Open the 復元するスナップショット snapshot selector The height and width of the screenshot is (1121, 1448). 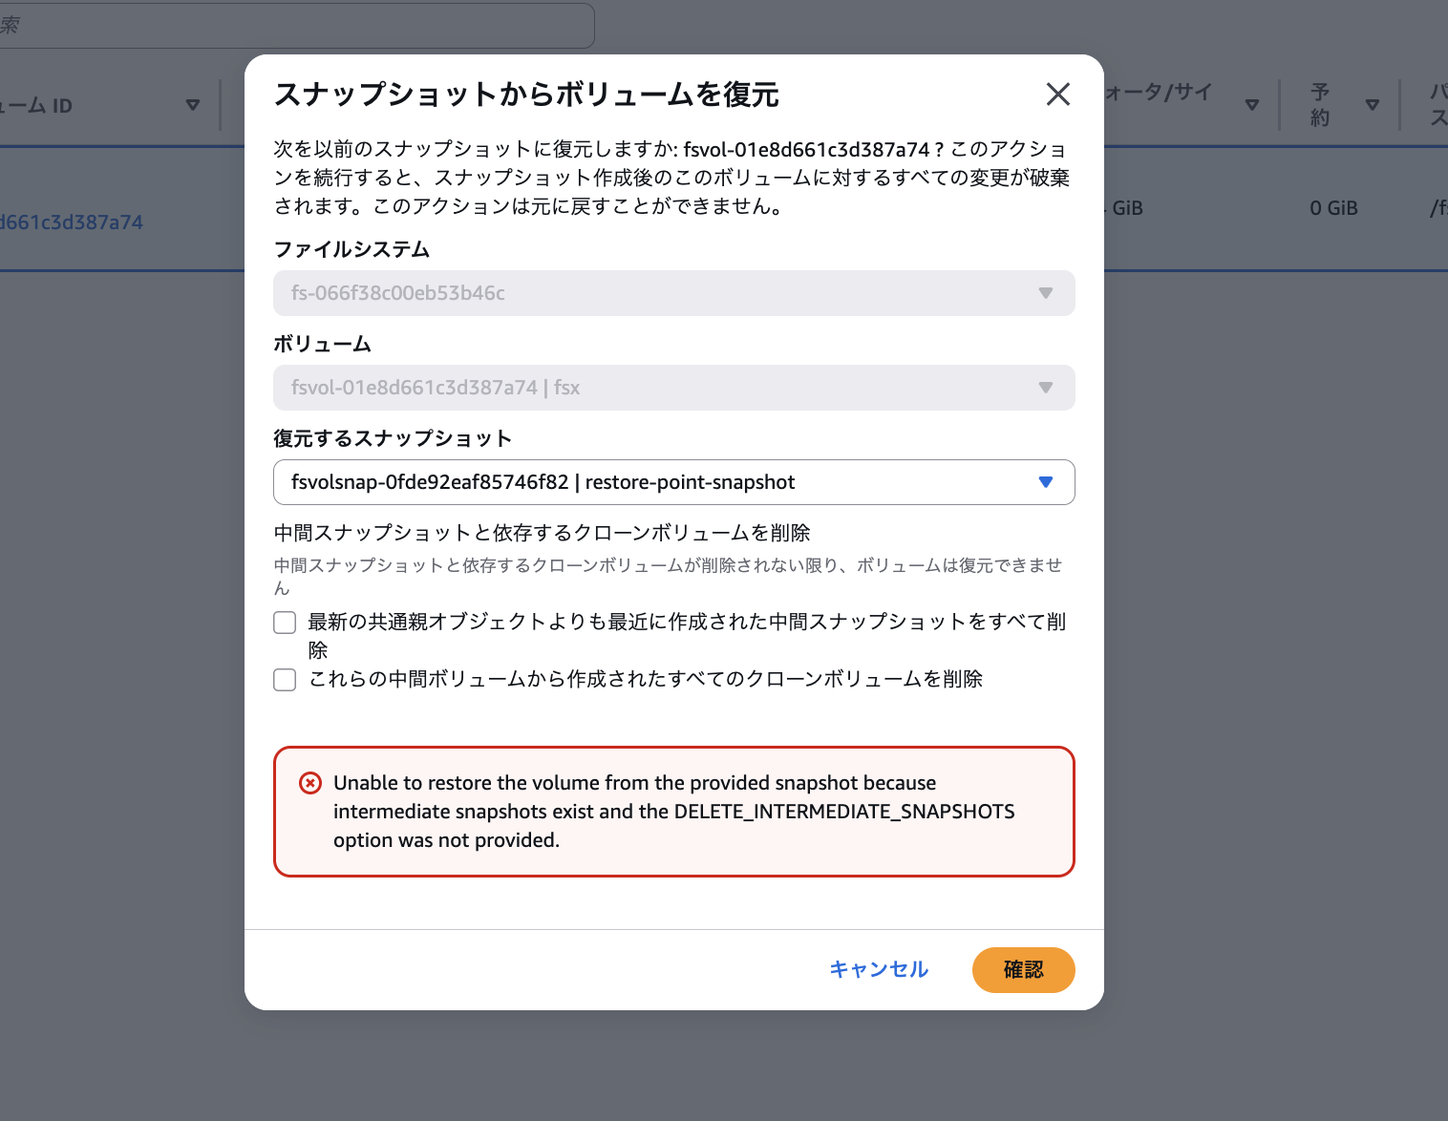point(673,482)
